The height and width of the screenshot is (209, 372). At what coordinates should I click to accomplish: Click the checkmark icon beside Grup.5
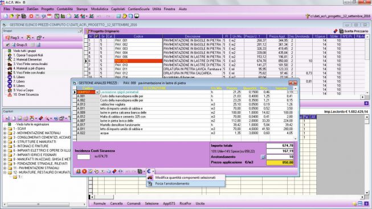coord(7,45)
